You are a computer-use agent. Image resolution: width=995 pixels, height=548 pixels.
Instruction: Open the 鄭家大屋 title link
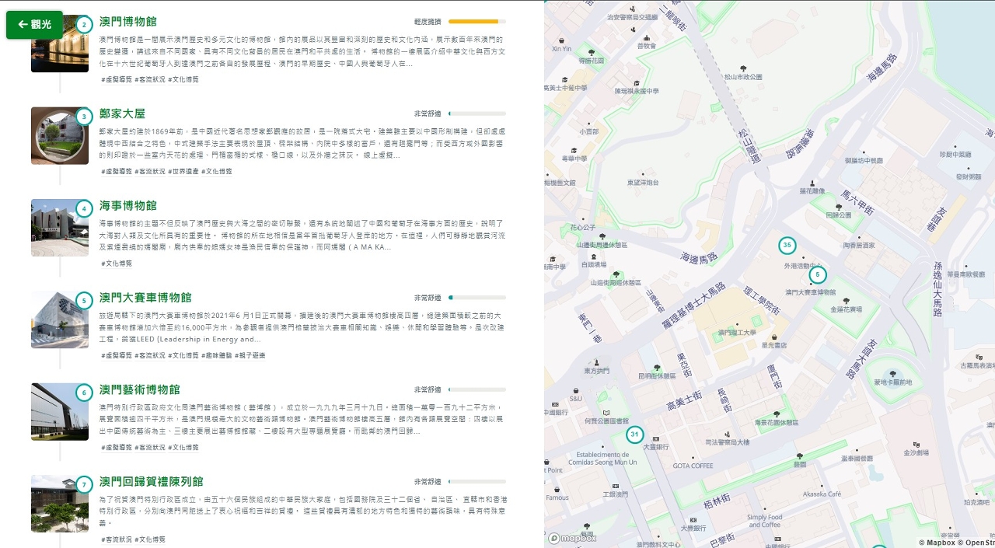pos(122,113)
